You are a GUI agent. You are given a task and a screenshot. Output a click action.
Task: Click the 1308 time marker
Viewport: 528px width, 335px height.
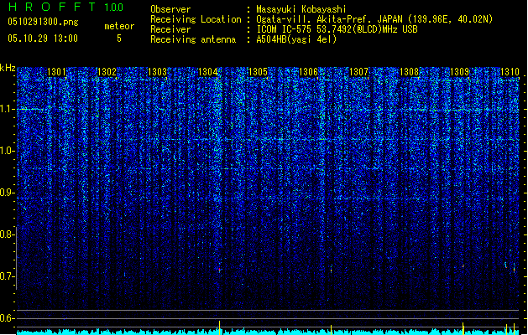409,72
